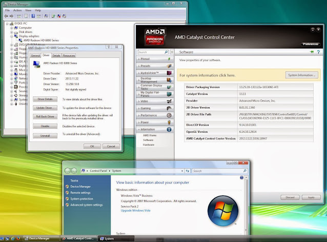Open the View menu in Device Manager

[28, 10]
